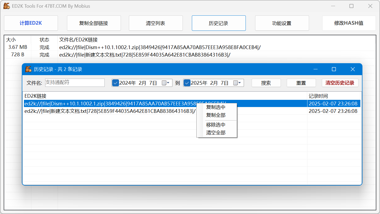380x214 pixels.
Task: Close the History records dialog
Action: (x=353, y=69)
